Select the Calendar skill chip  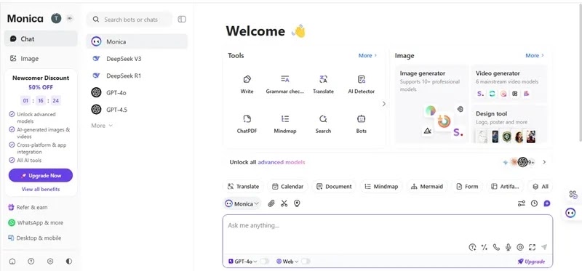[x=287, y=187]
